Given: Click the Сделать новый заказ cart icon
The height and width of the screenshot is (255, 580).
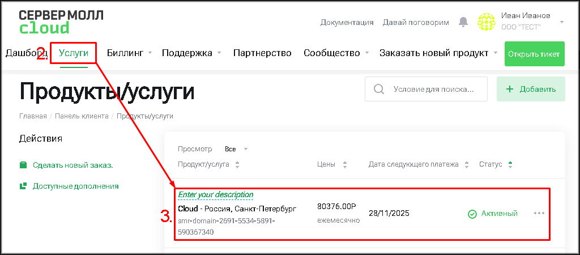Looking at the screenshot, I should coord(23,165).
